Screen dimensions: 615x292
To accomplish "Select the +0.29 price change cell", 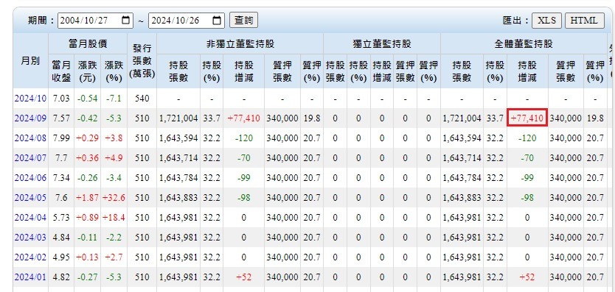I will pyautogui.click(x=88, y=138).
